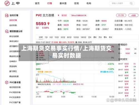
Task: Click the 期货数据分析 section icon
Action: [7, 31]
